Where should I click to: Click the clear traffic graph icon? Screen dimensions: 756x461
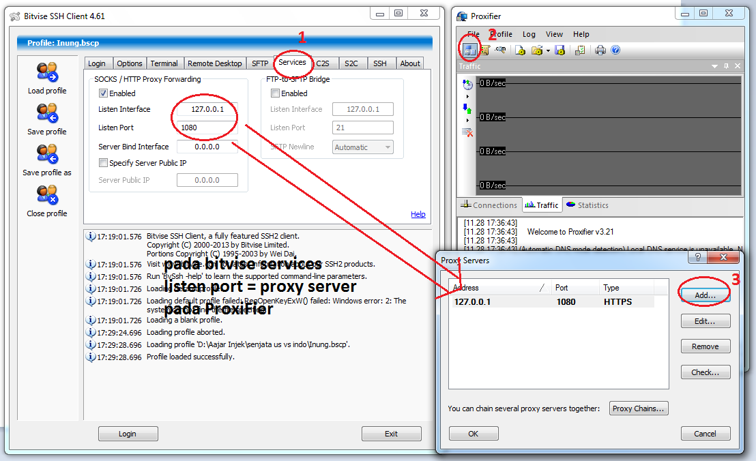467,132
